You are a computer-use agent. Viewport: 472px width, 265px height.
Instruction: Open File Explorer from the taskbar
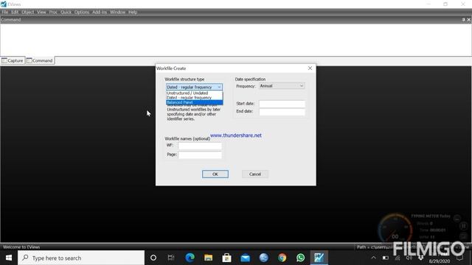coord(208,258)
